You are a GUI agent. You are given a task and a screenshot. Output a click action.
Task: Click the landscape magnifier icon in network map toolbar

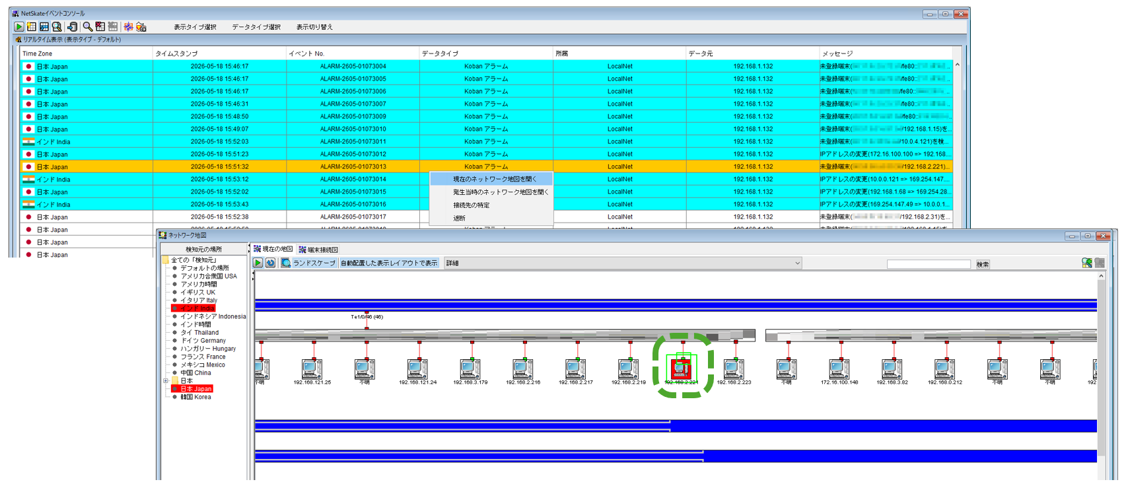click(x=285, y=263)
